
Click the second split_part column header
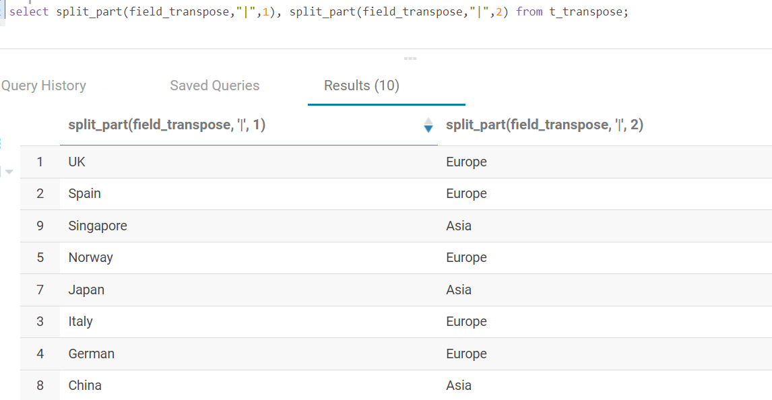544,125
